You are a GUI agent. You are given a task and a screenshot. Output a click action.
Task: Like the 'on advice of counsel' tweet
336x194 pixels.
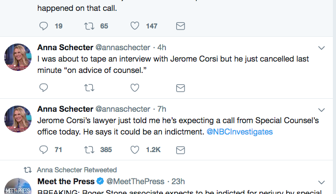135,88
